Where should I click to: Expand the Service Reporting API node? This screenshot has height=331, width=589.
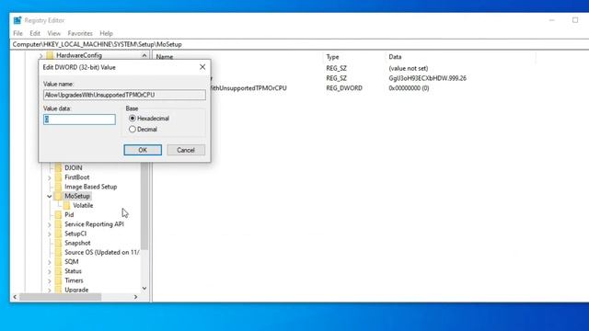pyautogui.click(x=49, y=224)
